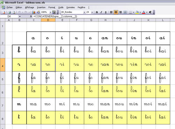Open the Format menu

(52, 7)
